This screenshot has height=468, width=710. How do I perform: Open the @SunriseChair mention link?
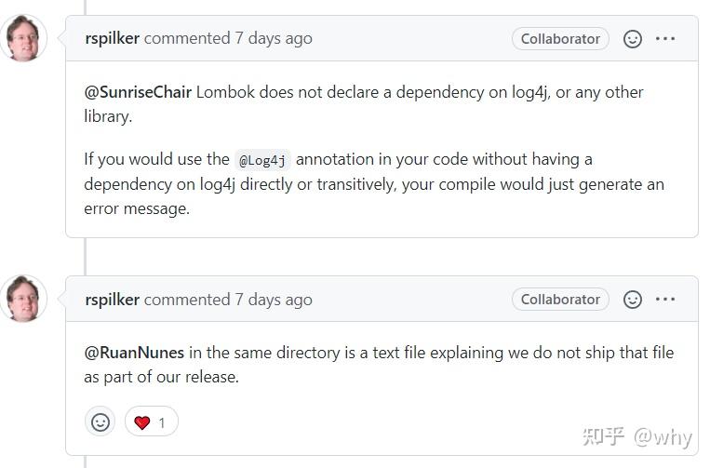tap(138, 92)
